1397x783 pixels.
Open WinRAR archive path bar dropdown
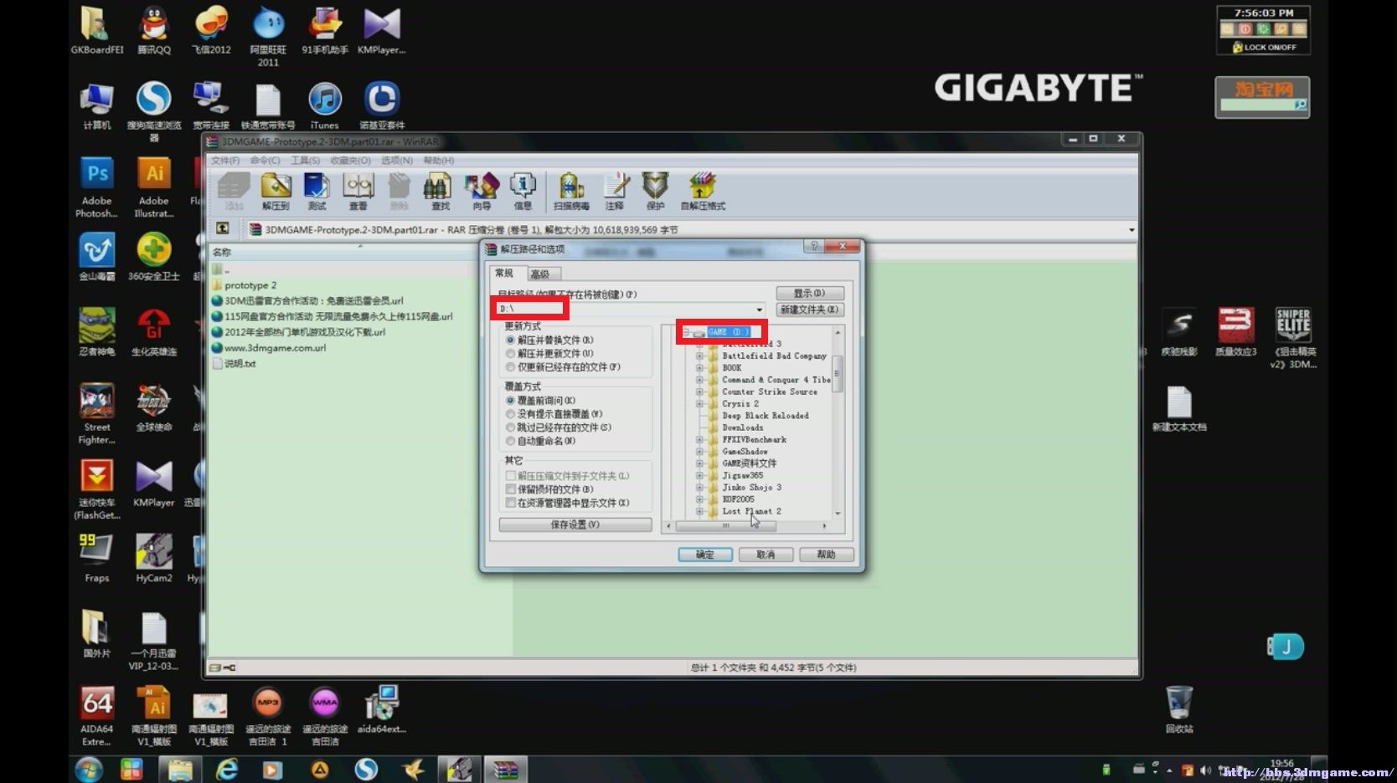(1131, 230)
